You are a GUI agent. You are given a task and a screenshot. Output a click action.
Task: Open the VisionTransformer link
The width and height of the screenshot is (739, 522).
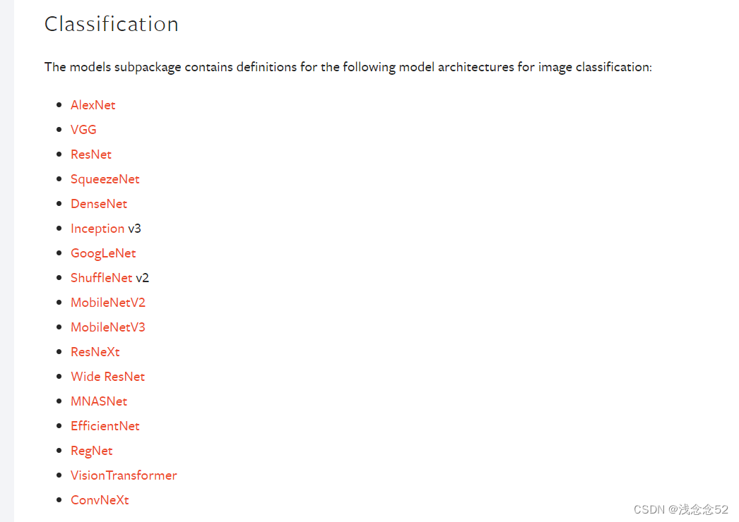(124, 475)
